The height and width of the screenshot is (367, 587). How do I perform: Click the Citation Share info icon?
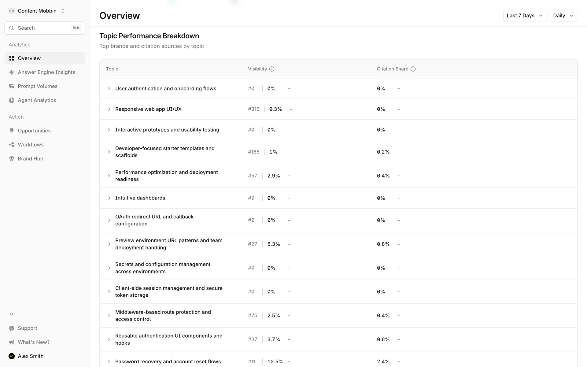[413, 69]
